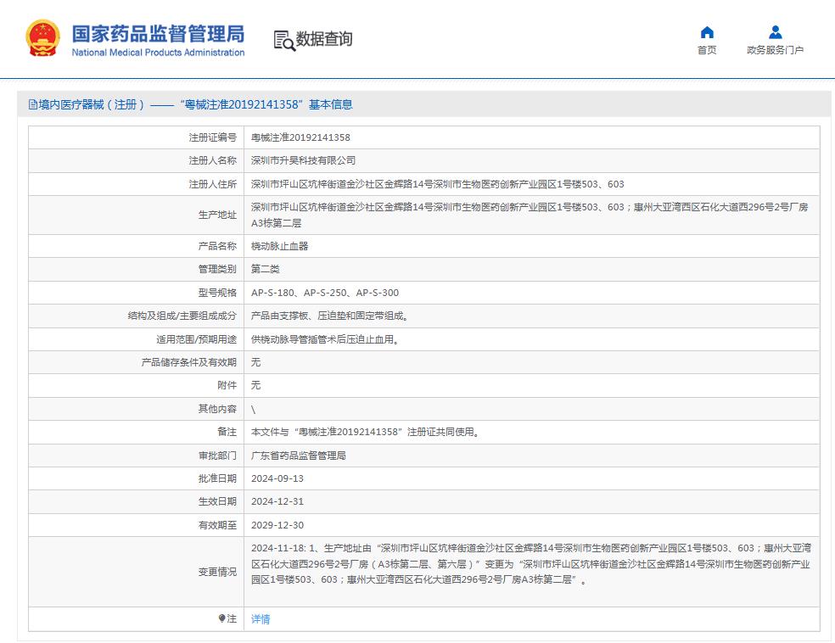Click the lightbulb icon beside 注
835x643 pixels.
(222, 619)
